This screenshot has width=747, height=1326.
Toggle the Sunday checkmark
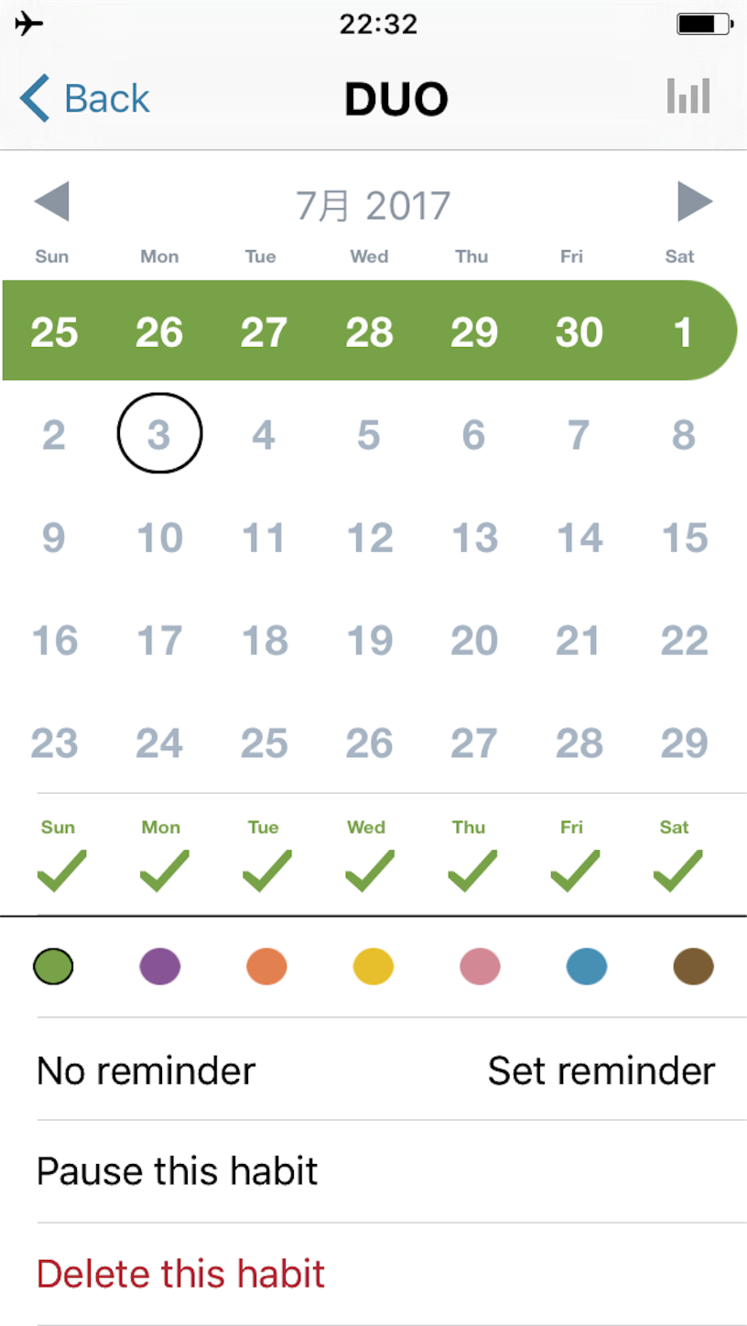pos(61,871)
